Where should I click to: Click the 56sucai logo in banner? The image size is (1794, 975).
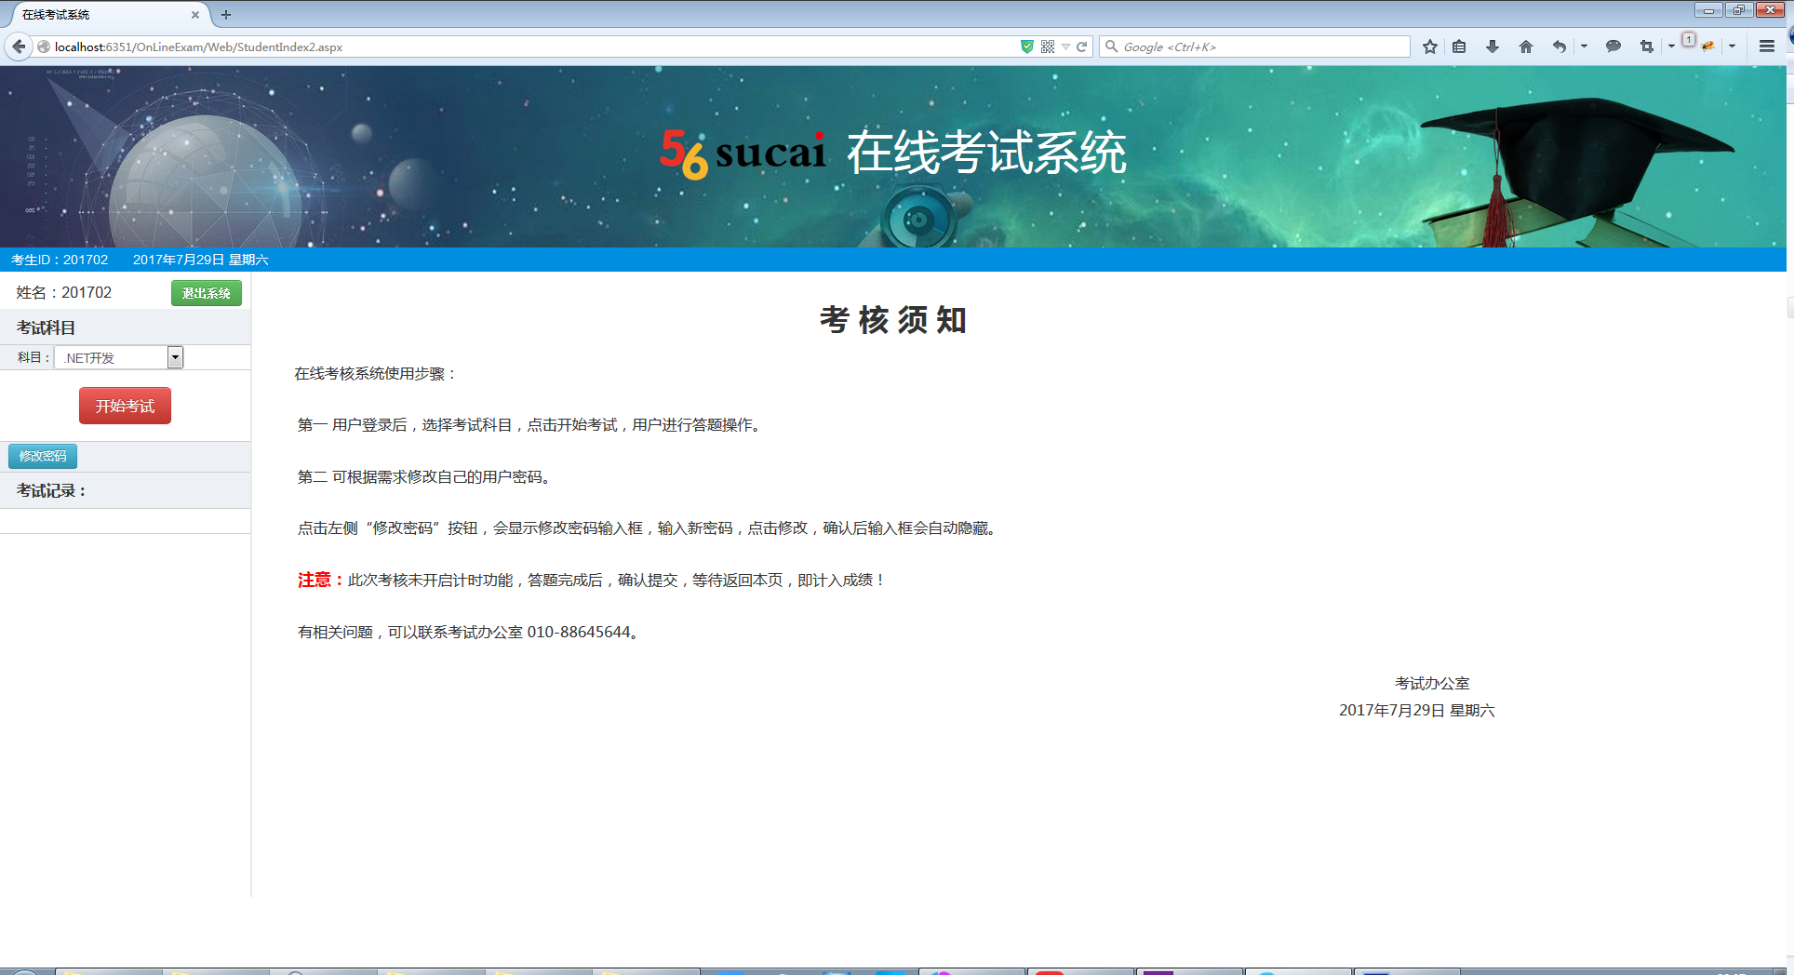pos(743,153)
